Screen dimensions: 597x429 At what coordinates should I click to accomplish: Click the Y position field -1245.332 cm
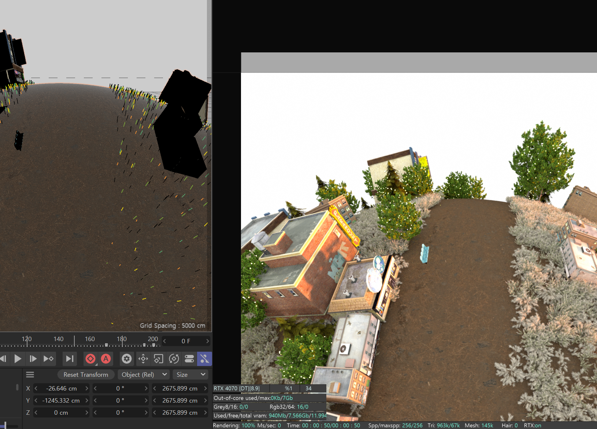click(62, 400)
